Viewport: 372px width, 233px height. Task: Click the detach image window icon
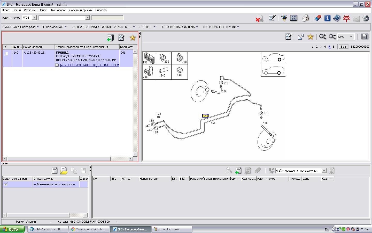(x=300, y=37)
